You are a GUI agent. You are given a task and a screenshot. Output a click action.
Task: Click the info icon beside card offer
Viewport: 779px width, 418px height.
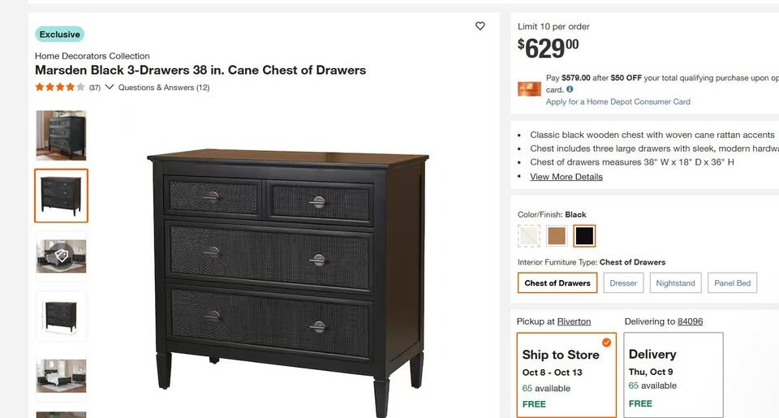coord(570,89)
